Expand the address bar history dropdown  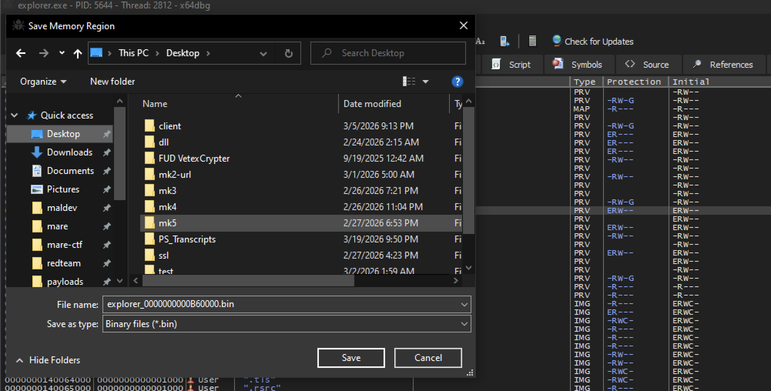(263, 53)
